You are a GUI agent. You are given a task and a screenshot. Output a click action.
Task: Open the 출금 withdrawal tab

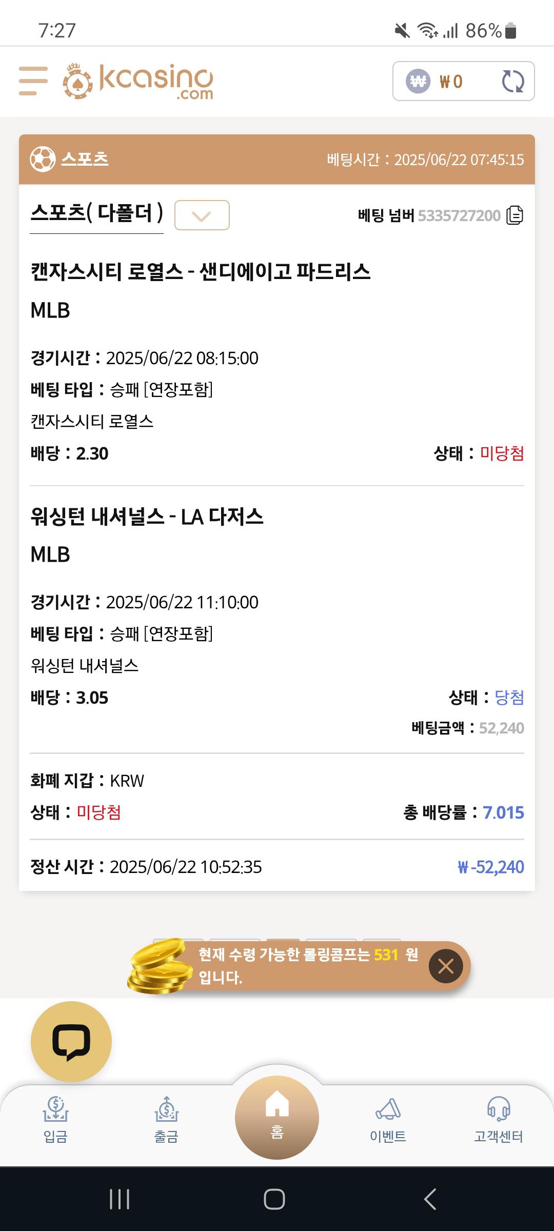[x=166, y=1121]
